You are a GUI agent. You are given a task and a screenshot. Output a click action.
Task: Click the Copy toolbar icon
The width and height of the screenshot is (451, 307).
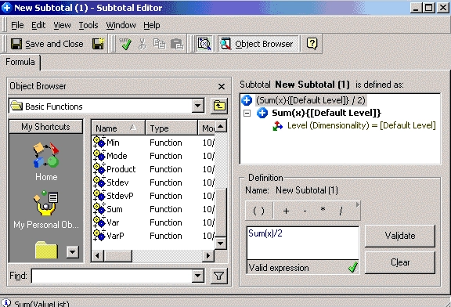[x=159, y=44]
